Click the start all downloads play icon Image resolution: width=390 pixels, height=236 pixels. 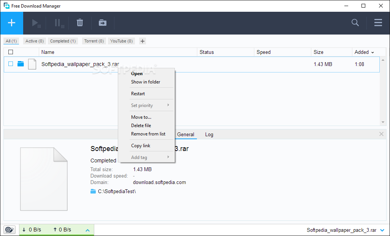[36, 23]
